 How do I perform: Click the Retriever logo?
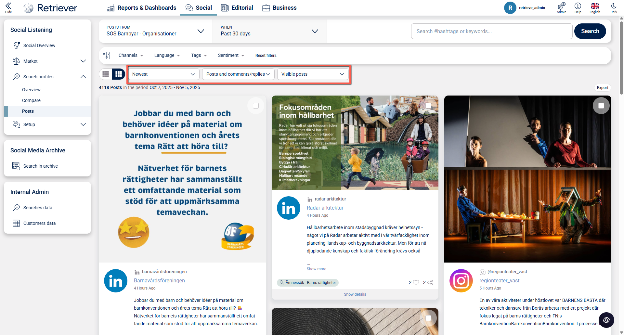pyautogui.click(x=50, y=8)
